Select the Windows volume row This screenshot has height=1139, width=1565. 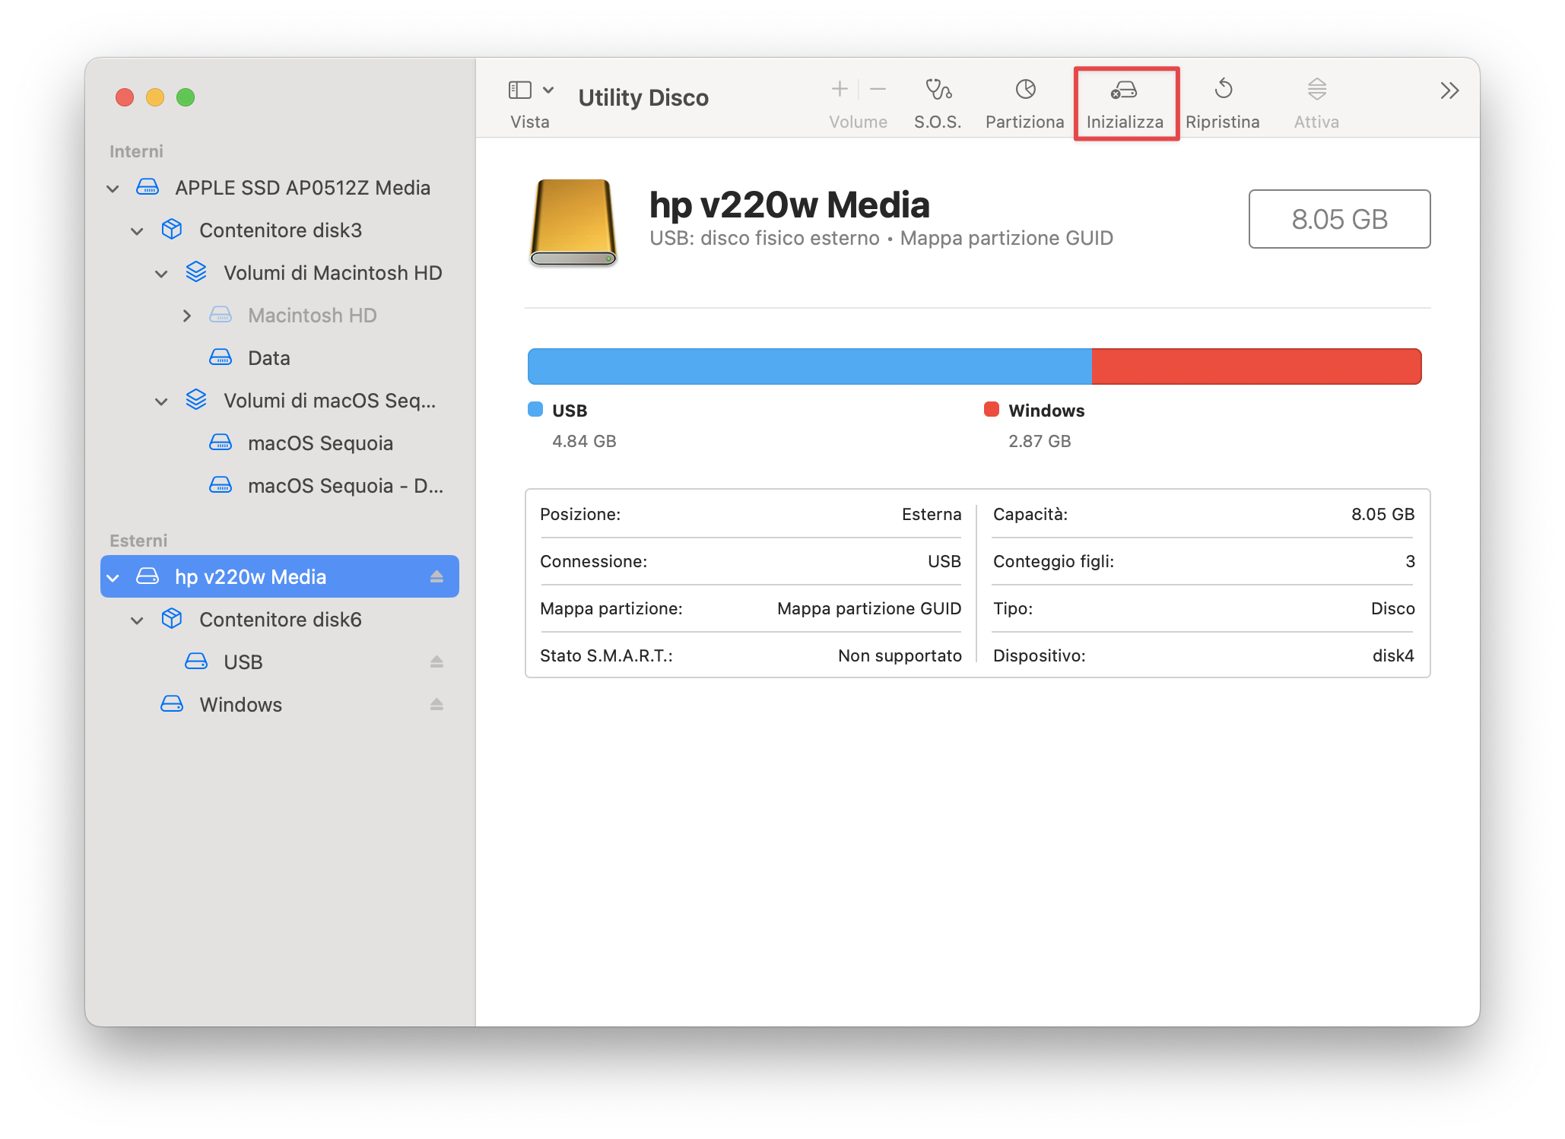tap(280, 705)
